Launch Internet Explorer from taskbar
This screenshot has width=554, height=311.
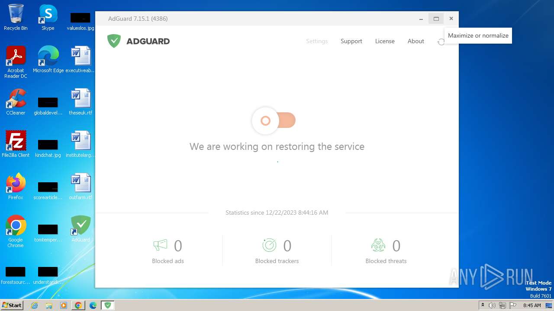(x=35, y=305)
